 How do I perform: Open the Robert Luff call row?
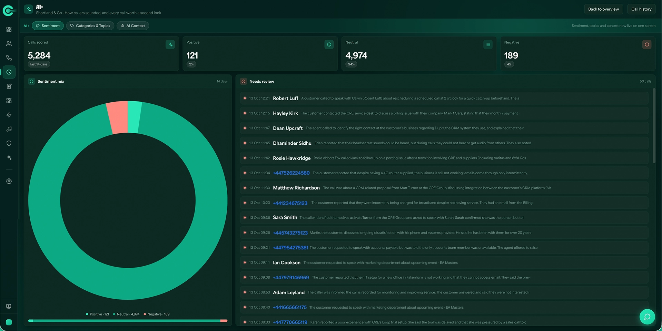(x=444, y=98)
